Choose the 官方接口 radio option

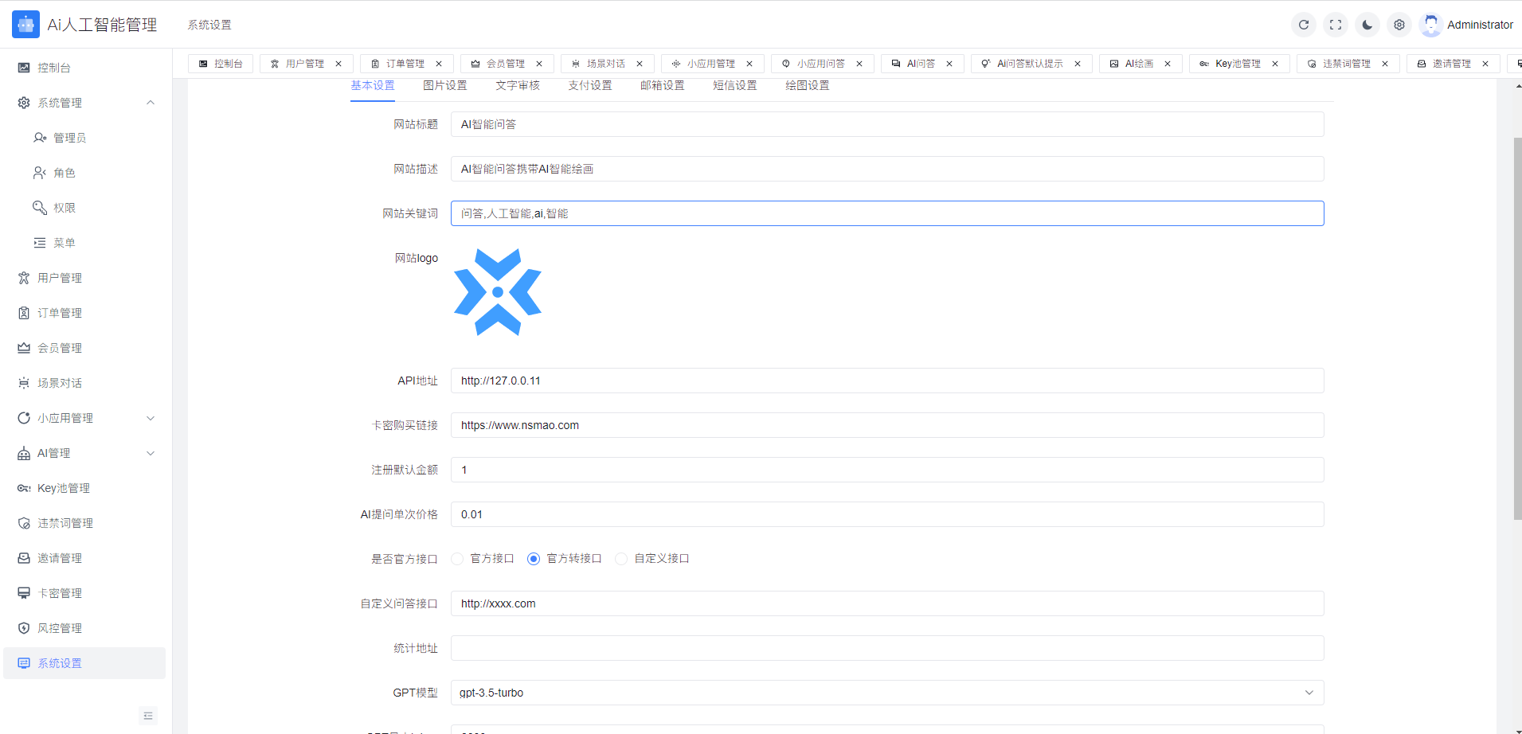(x=483, y=559)
